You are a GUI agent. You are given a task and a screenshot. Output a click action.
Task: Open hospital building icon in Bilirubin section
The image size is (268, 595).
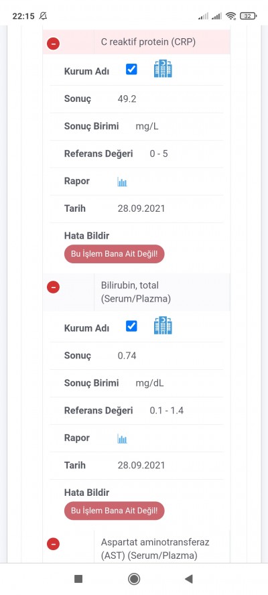163,326
